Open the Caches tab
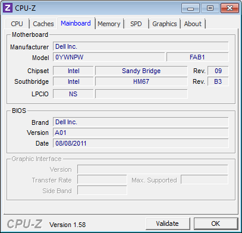 pos(43,24)
